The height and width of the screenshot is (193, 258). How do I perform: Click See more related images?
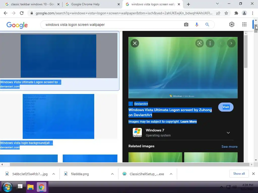coord(229,147)
